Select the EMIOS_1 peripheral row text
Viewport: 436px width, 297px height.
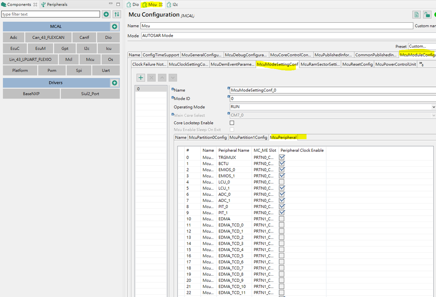coord(227,176)
